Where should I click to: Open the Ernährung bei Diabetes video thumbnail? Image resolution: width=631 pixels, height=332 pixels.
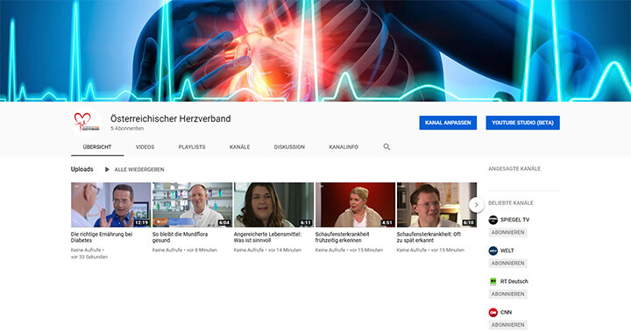110,205
